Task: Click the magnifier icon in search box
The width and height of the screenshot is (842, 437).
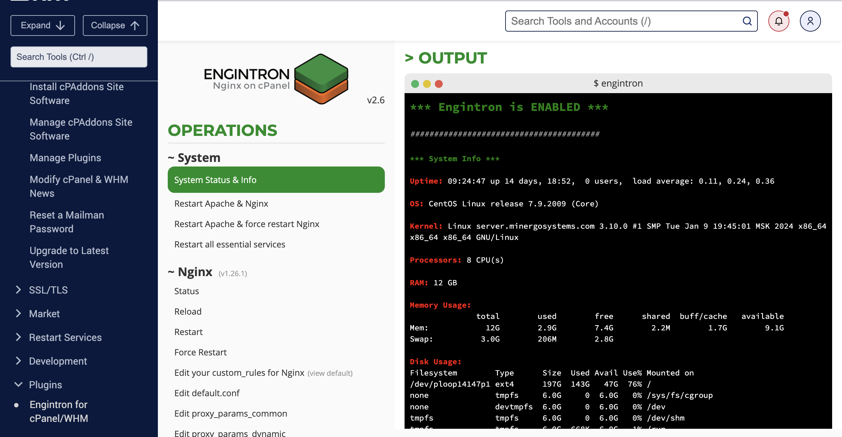Action: 747,21
